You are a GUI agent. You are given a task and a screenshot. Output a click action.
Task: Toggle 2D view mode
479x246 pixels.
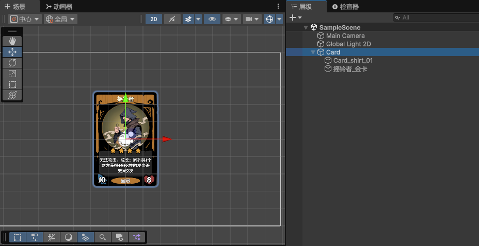click(x=154, y=19)
